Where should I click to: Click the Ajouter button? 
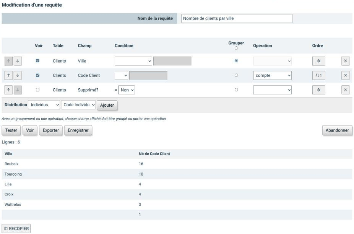tap(107, 105)
